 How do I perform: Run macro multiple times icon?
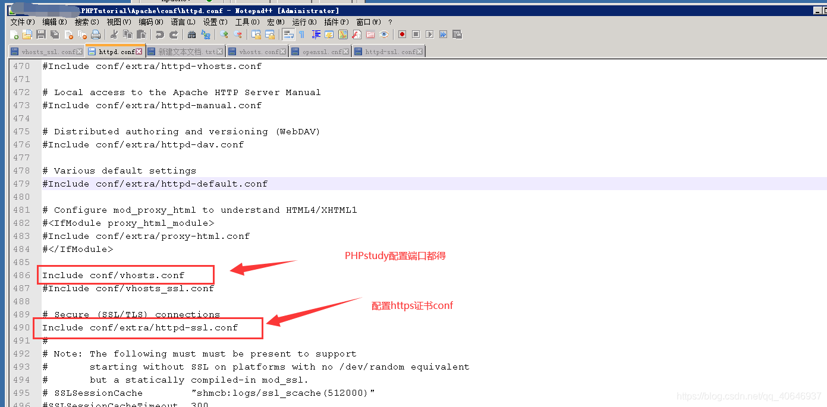coord(443,34)
